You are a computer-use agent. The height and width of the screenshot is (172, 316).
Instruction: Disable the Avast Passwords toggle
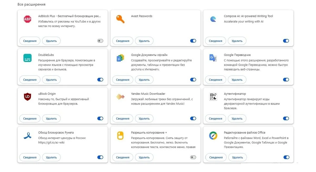click(x=193, y=41)
